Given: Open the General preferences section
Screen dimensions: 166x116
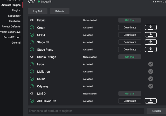Looking at the screenshot, I should click(16, 43).
